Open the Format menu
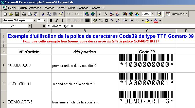This screenshot has width=195, height=108. pos(61,8)
